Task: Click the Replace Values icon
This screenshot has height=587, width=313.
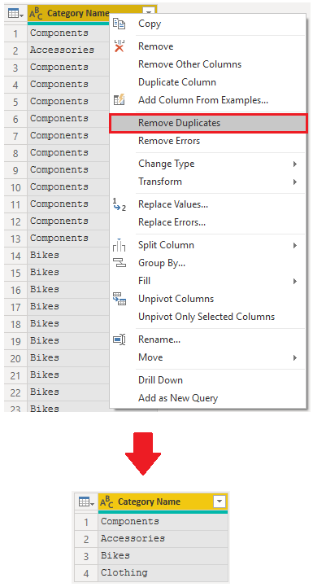Action: click(x=119, y=205)
